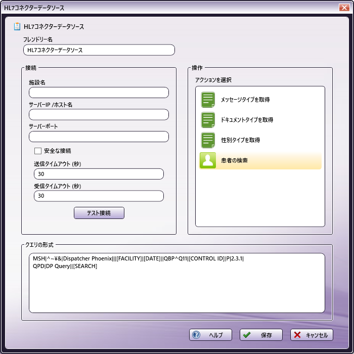Select 性別タイプを取得 action text
Screen dimensions: 354x354
240,140
